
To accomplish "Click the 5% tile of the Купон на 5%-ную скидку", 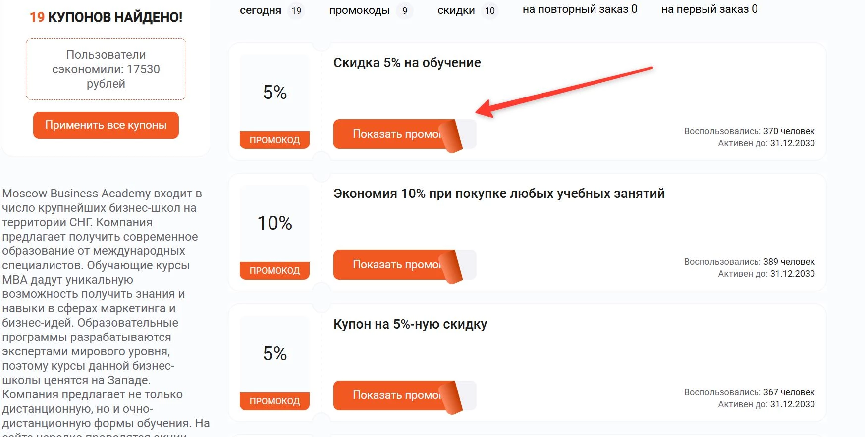I will [x=274, y=354].
